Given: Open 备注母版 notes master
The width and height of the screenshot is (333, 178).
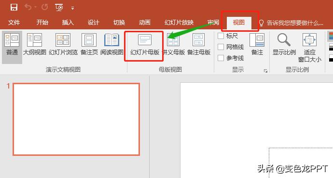Looking at the screenshot, I should pyautogui.click(x=199, y=45).
